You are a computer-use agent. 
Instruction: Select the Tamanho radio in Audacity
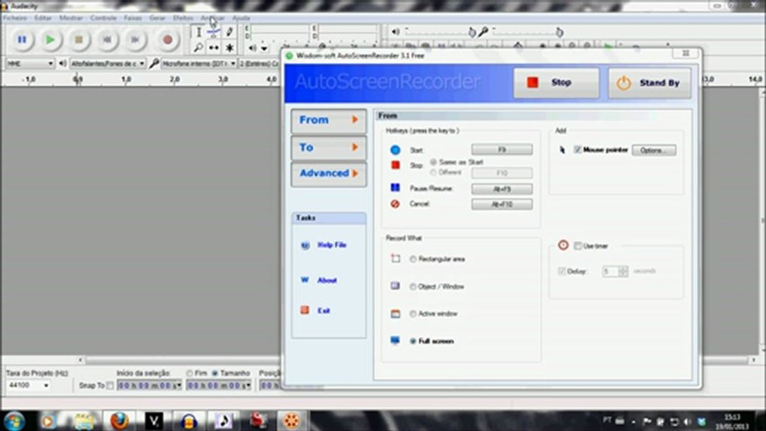click(215, 373)
